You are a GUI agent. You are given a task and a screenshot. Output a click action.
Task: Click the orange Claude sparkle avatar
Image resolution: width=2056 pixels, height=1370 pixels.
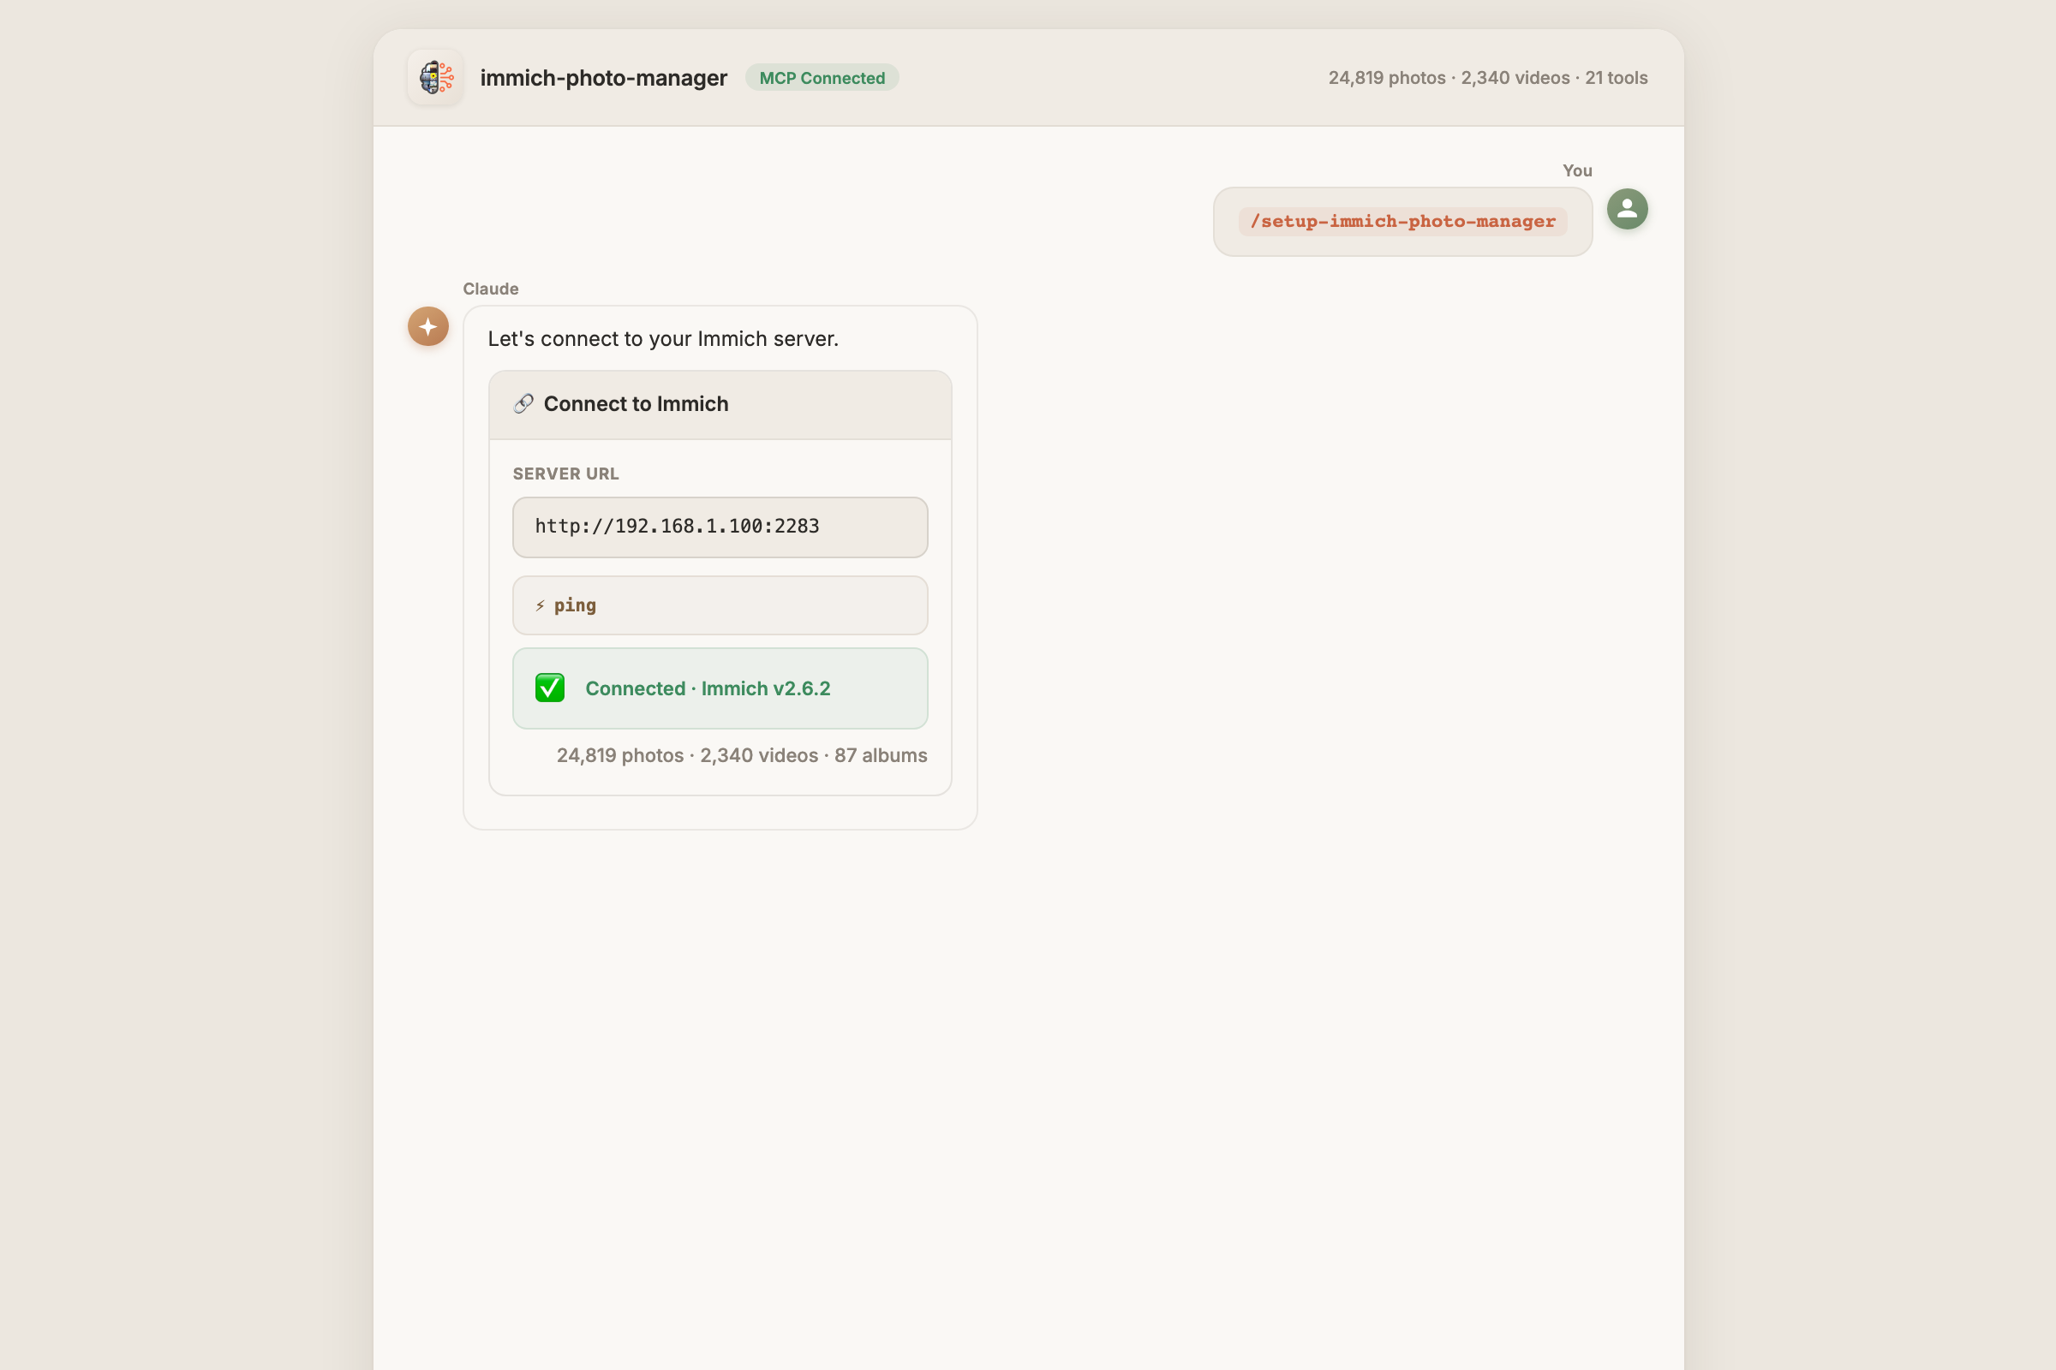tap(427, 326)
